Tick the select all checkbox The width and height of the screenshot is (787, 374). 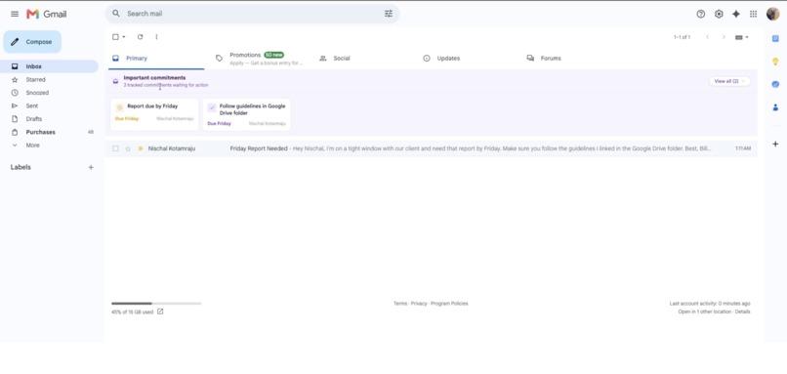(x=115, y=37)
